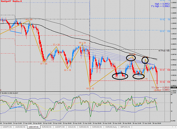
Task: Click the RmDn:-5 label
Action: pyautogui.click(x=17, y=1)
